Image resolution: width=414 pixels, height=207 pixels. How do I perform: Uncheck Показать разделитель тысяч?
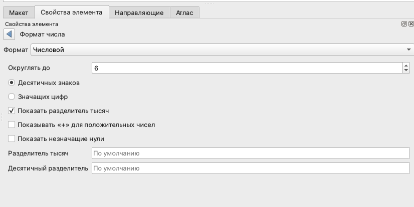pyautogui.click(x=12, y=110)
